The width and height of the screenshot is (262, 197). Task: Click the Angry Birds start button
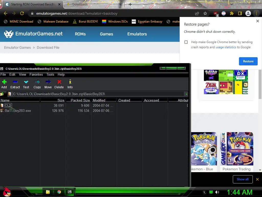pos(7,192)
